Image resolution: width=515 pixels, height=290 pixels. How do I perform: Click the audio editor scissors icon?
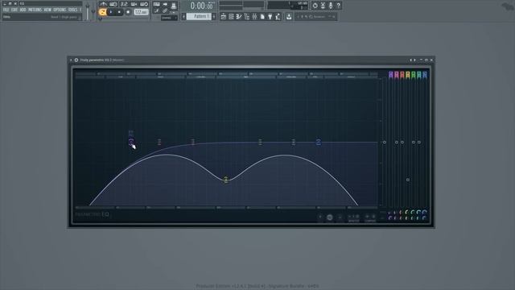(x=323, y=6)
